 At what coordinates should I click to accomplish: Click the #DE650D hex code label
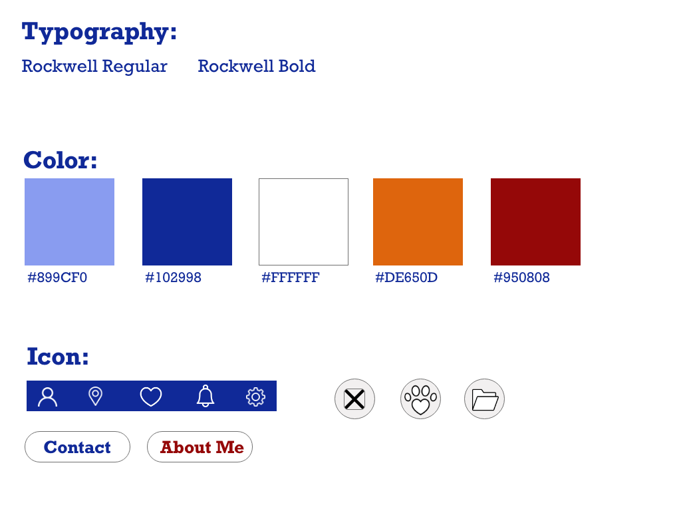tap(406, 277)
